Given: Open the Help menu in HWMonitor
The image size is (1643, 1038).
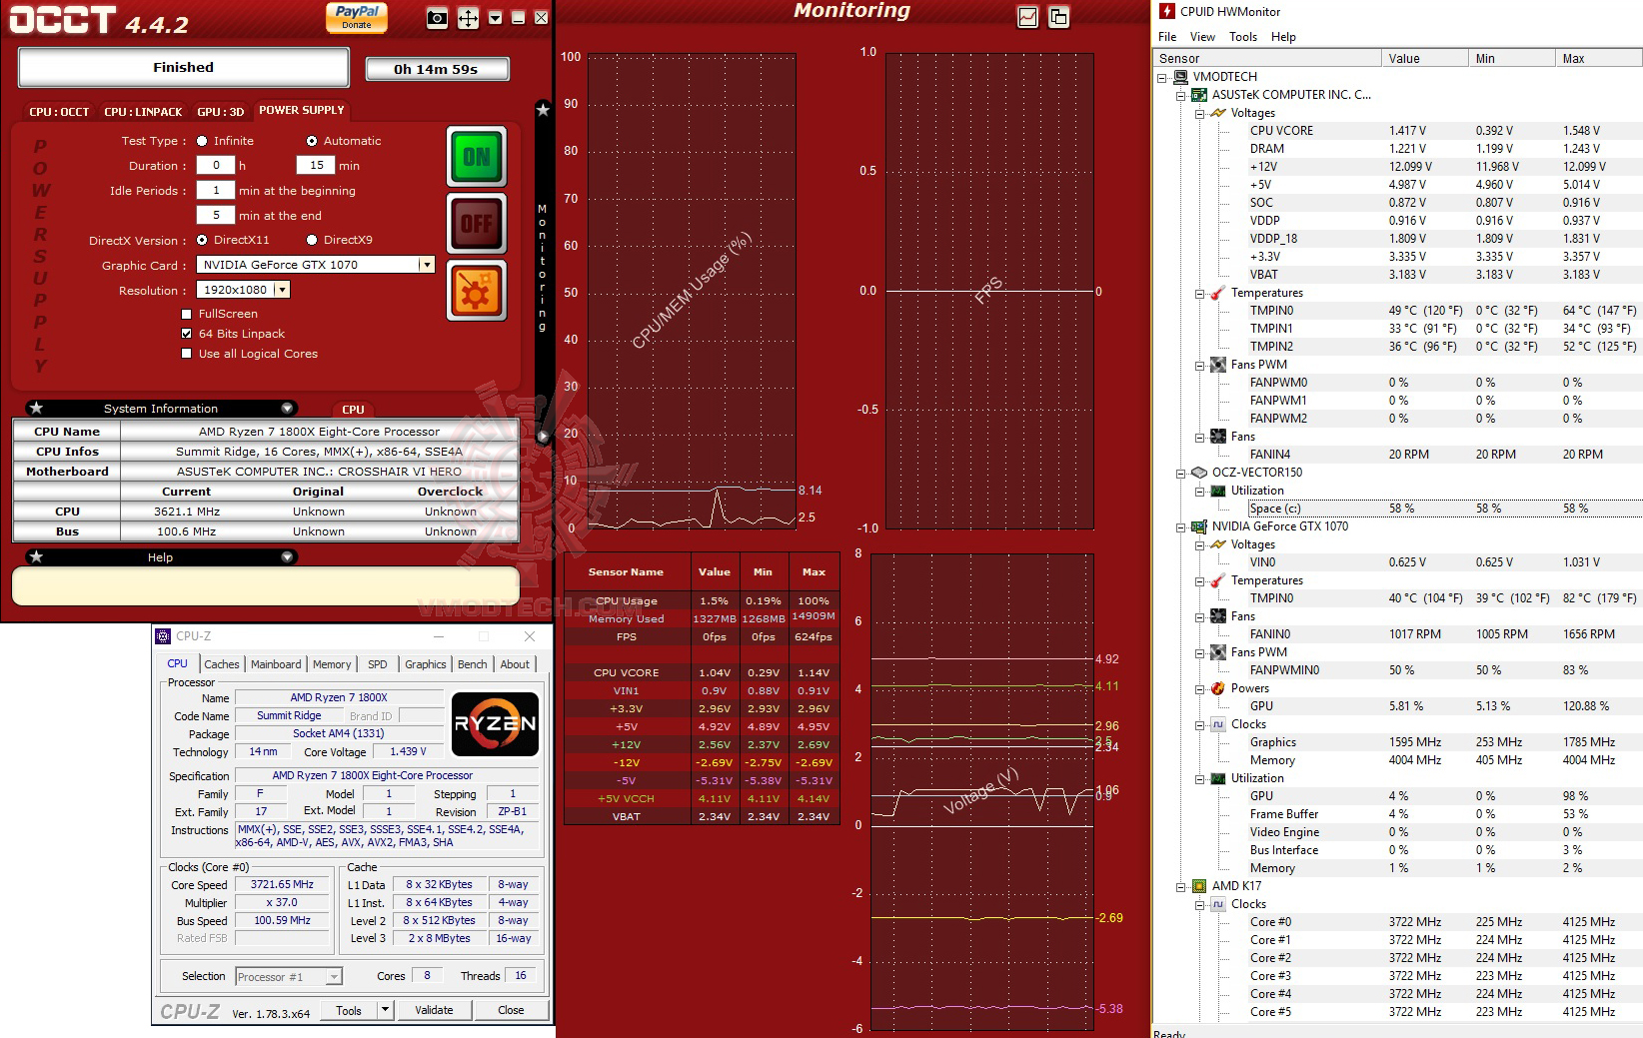Looking at the screenshot, I should click(1283, 37).
